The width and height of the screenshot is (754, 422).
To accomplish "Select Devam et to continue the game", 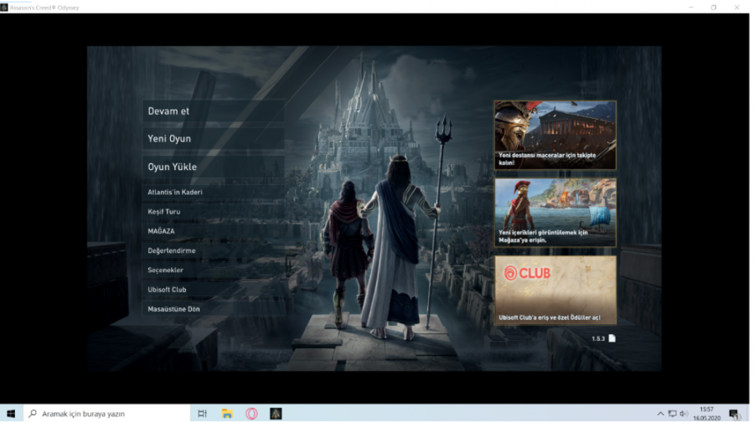I will [x=213, y=111].
